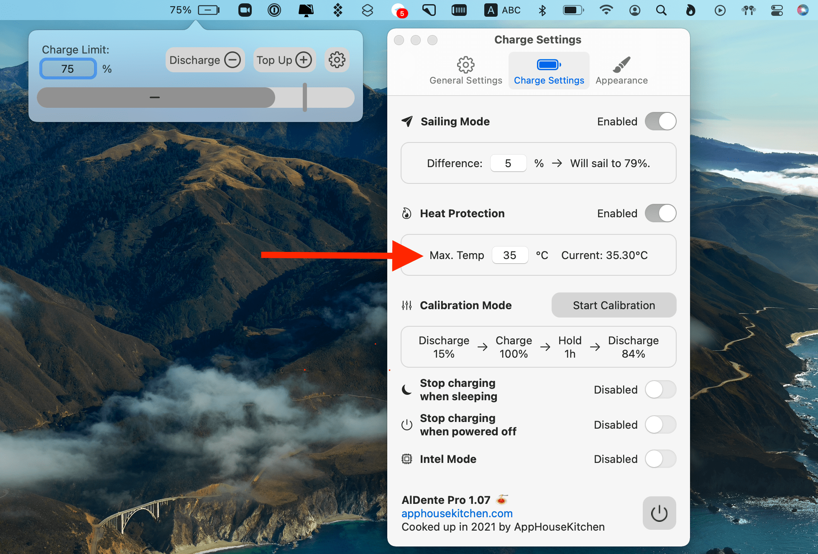The height and width of the screenshot is (554, 818).
Task: Click the Discharge button in popover
Action: 205,60
